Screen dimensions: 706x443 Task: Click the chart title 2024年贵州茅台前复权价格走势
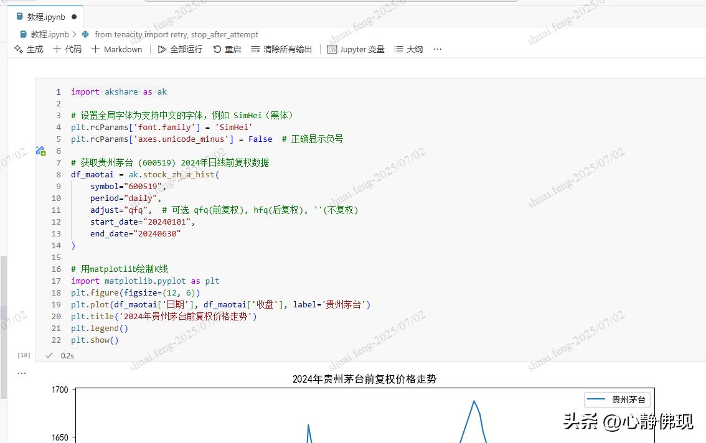364,379
